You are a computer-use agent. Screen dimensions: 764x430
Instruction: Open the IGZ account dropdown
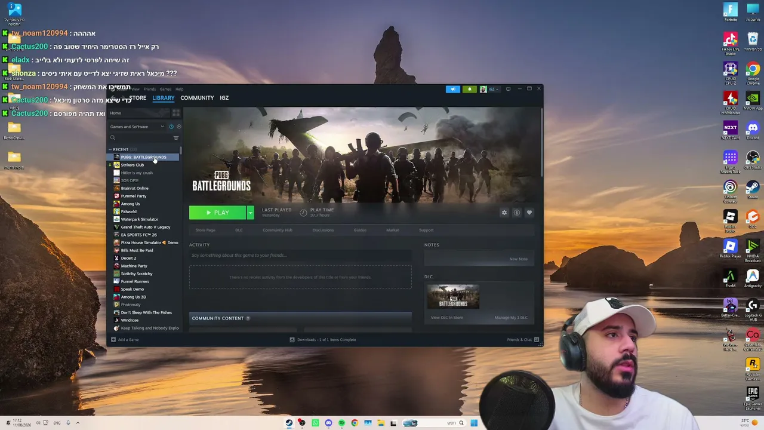[x=489, y=89]
